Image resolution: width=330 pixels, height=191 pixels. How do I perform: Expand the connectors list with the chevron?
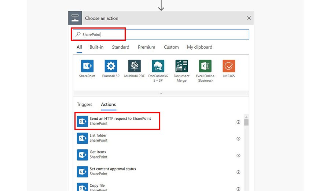point(161,93)
